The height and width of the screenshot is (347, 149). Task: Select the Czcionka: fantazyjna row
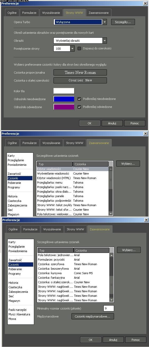coord(73,278)
